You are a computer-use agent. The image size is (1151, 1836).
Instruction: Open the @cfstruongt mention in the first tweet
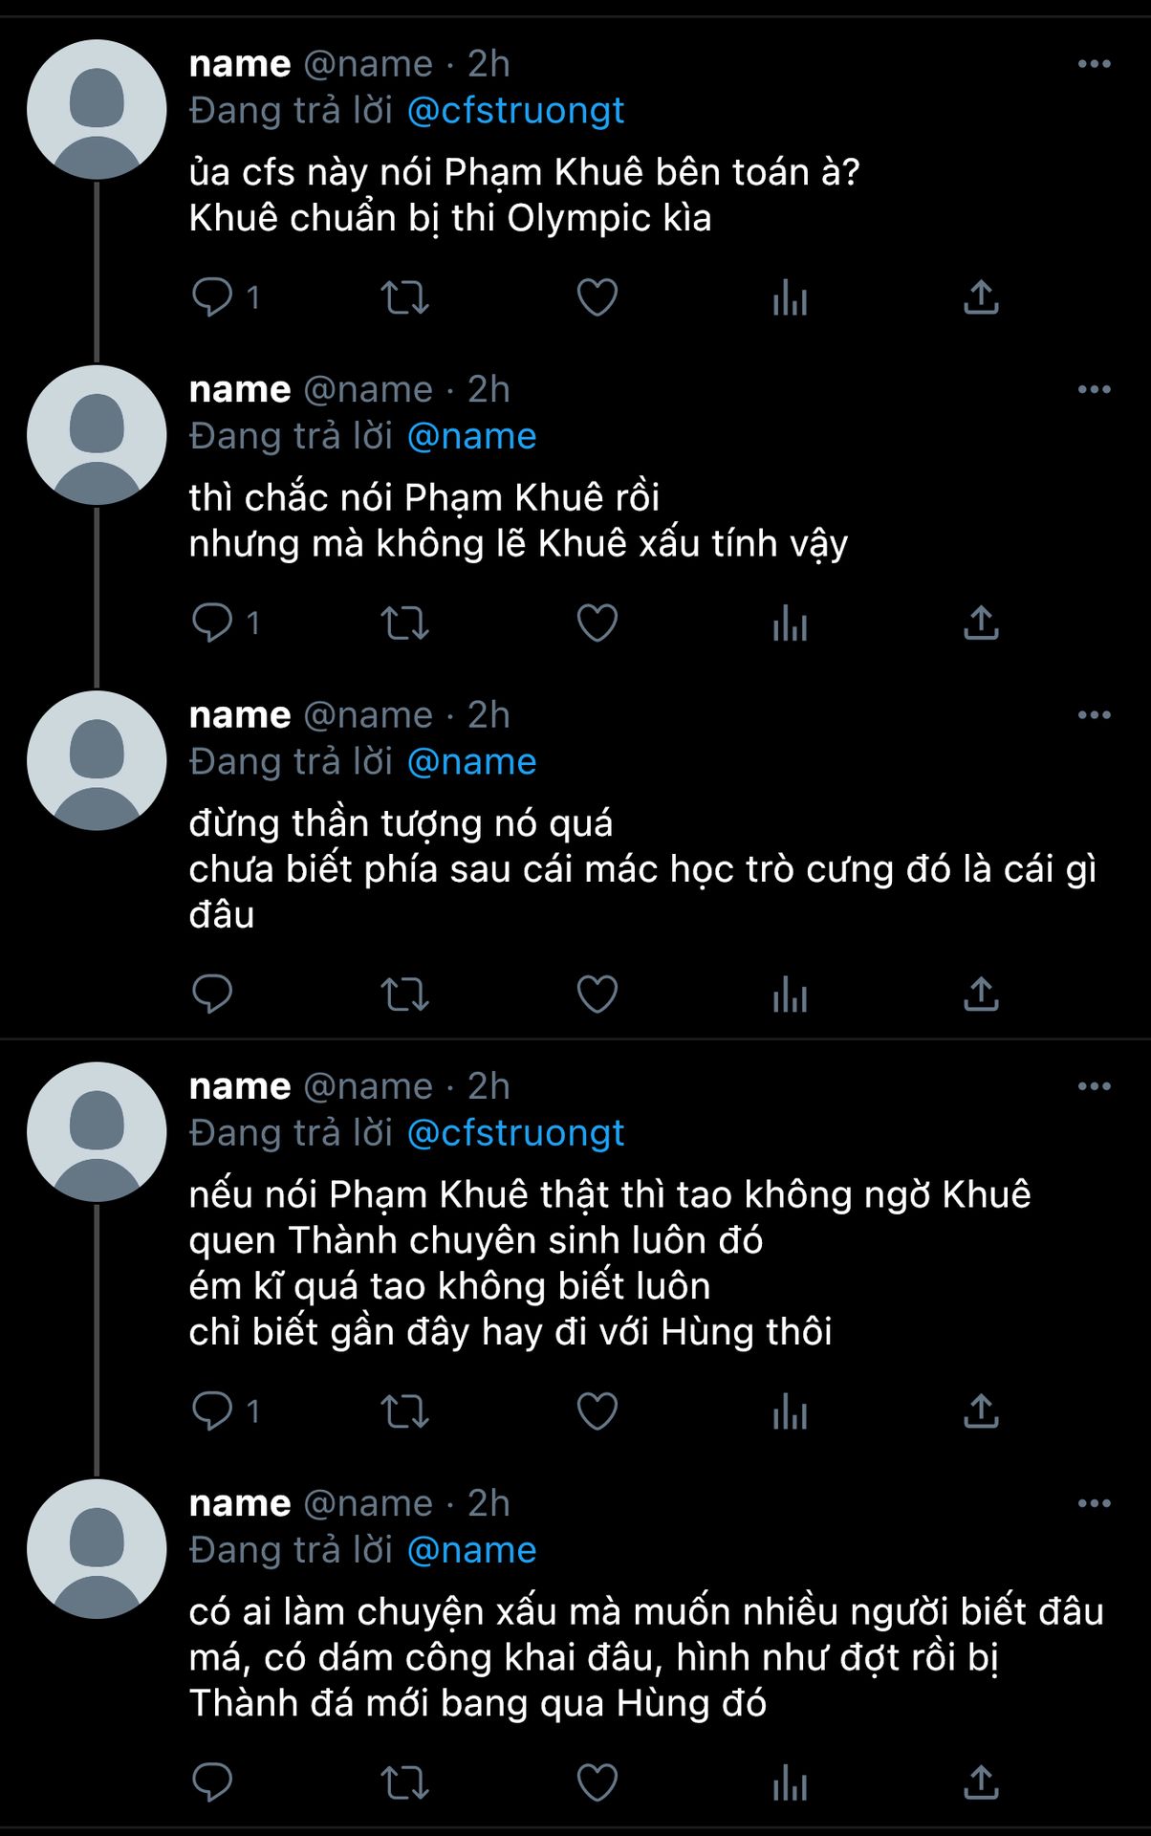click(x=515, y=111)
